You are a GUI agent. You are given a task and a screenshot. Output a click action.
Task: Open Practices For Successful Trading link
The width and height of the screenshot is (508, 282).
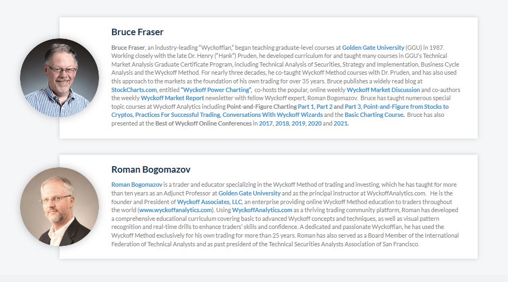click(x=177, y=115)
